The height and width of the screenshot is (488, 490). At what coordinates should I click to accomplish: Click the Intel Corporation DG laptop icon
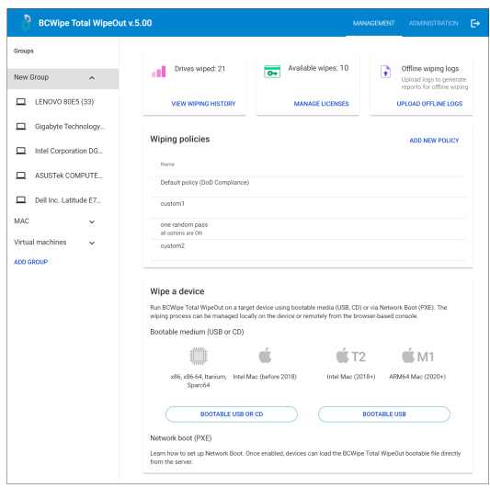point(21,151)
